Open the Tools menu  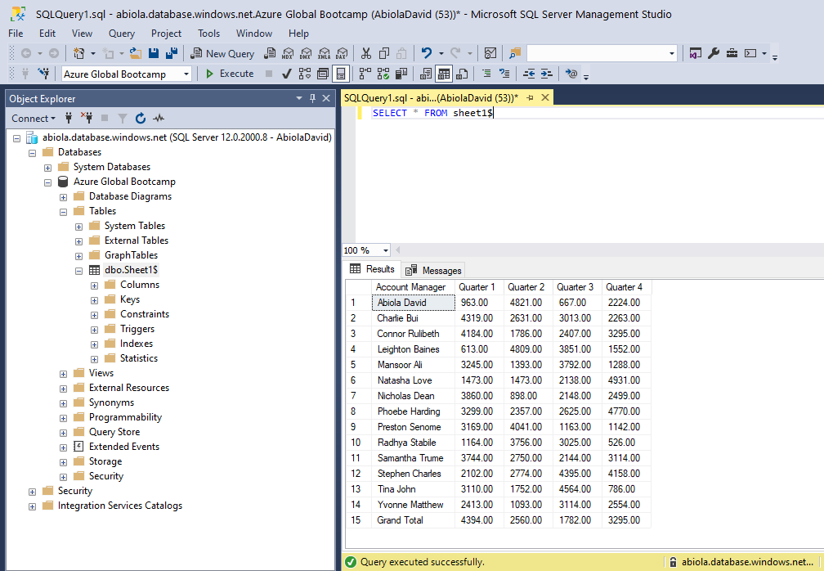pos(208,33)
